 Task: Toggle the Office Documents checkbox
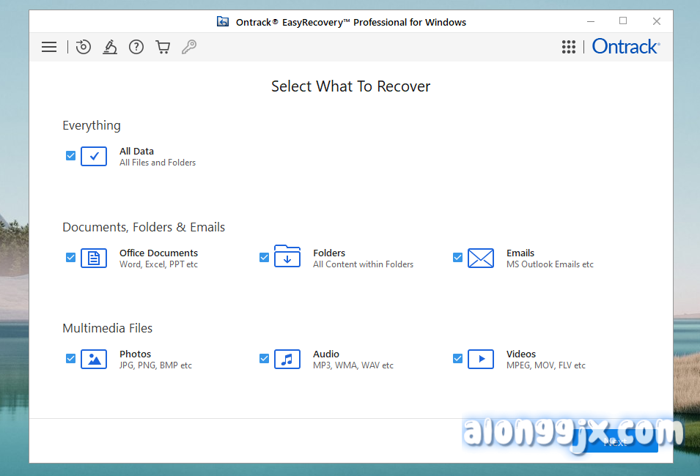coord(71,258)
